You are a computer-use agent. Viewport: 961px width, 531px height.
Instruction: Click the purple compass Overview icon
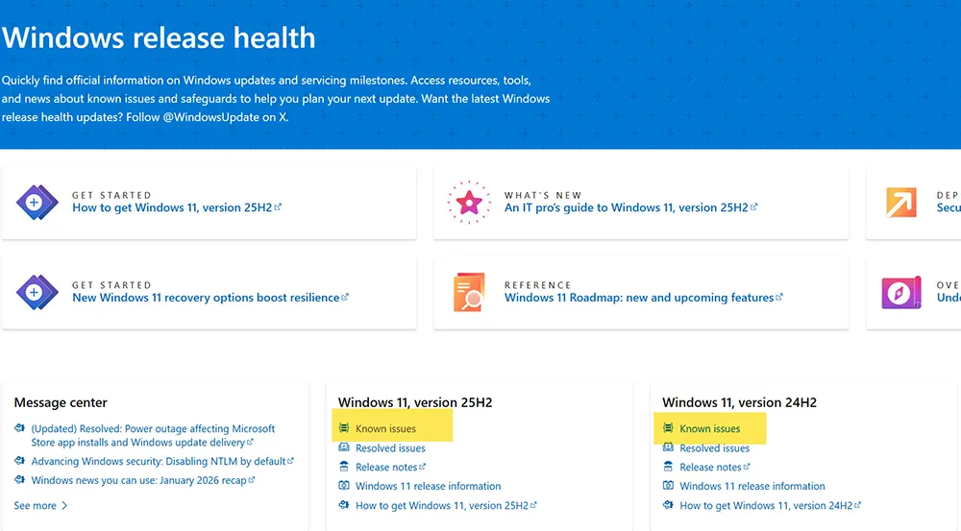[901, 292]
